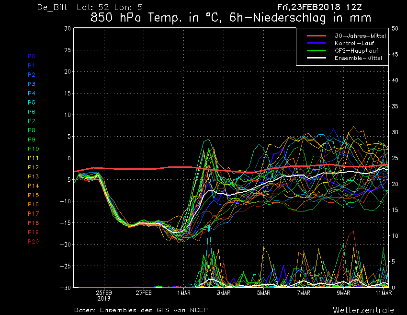Screen dimensions: 407x315
Task: Click the 5MAR date axis label
Action: coord(264,293)
